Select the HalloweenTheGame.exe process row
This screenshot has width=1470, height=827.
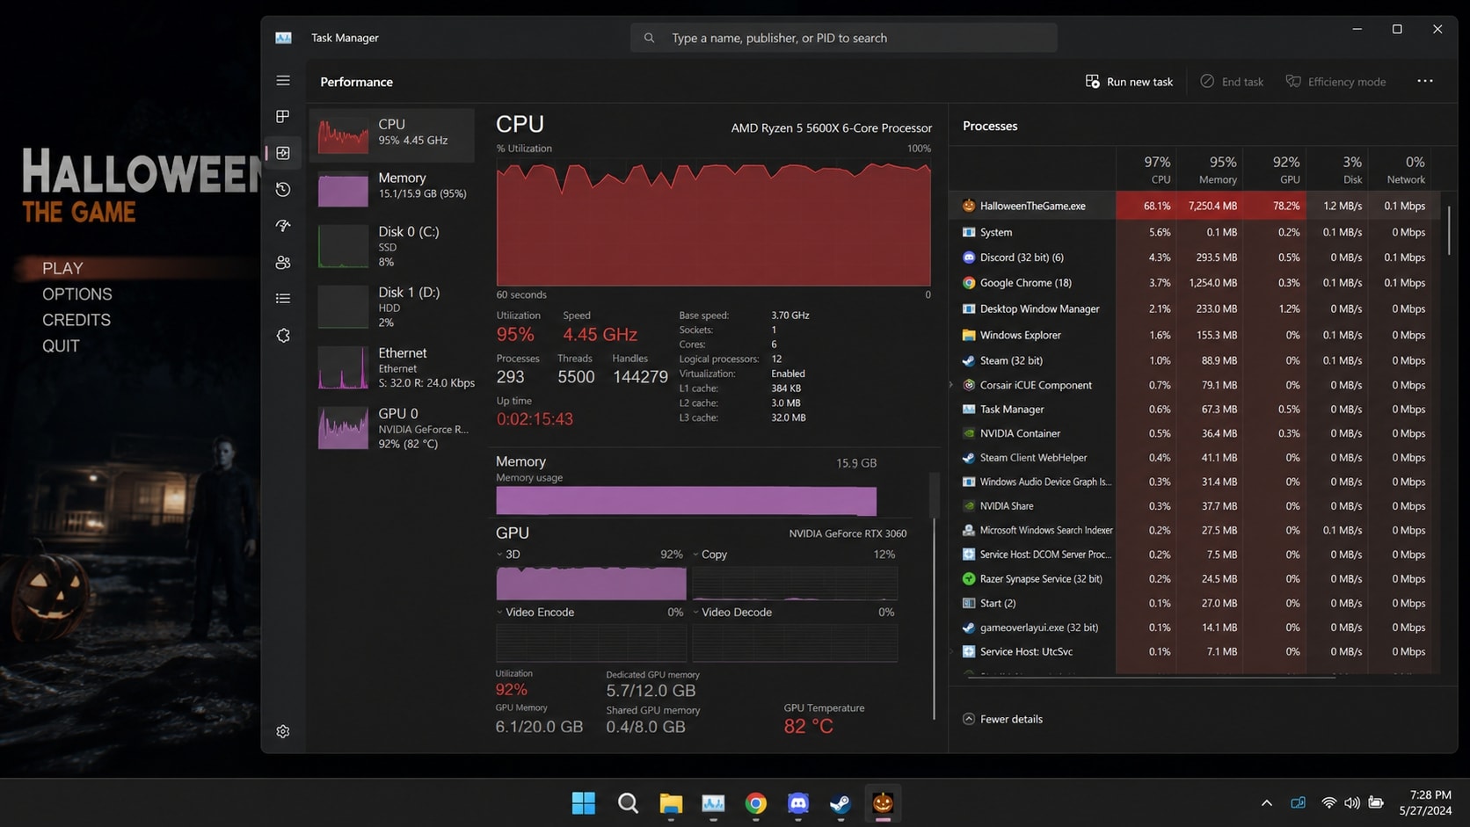[1196, 206]
